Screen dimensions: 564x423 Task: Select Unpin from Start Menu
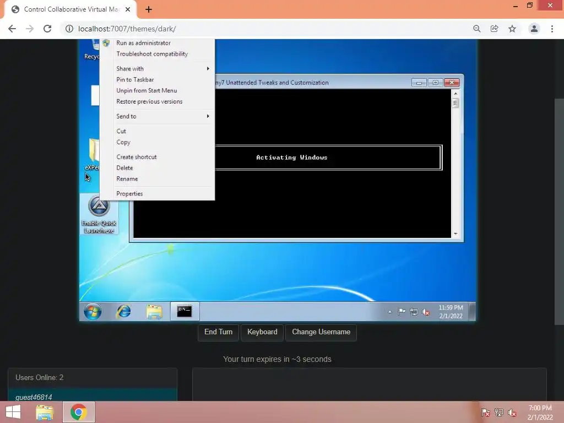click(x=157, y=91)
